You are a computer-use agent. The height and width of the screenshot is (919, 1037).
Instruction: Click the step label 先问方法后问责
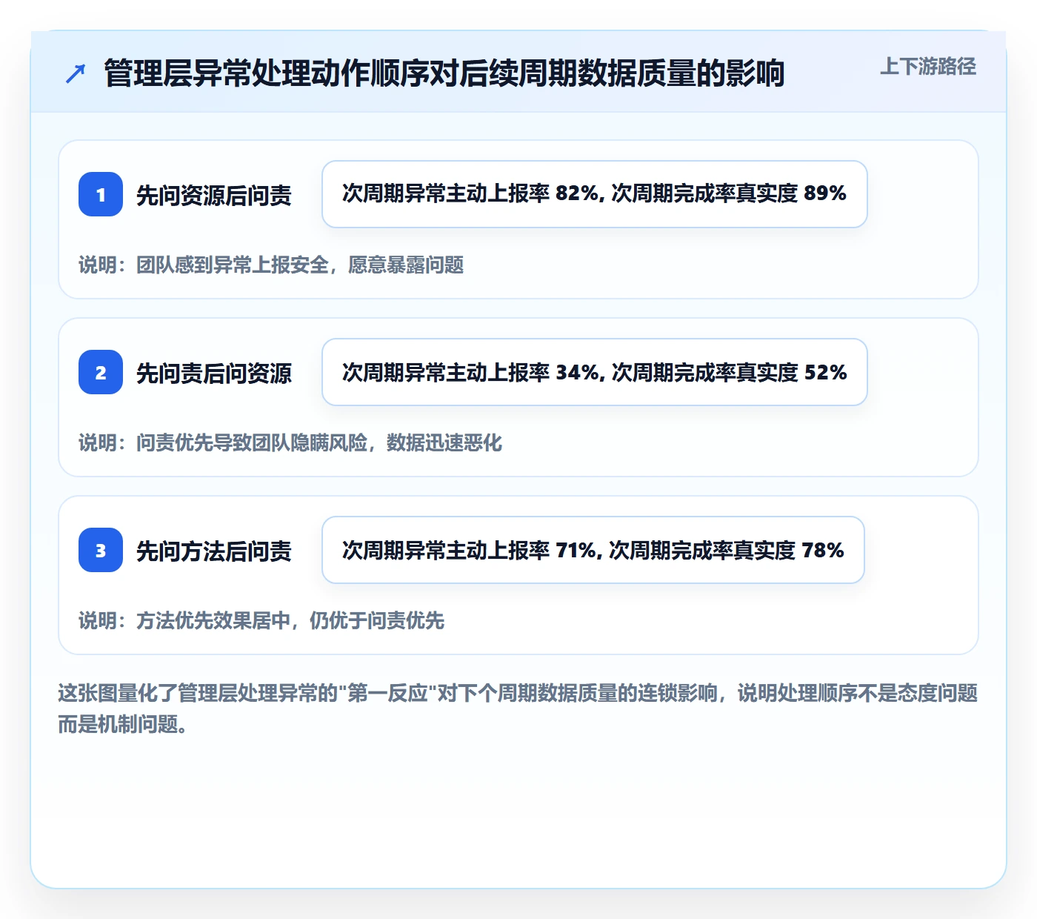pos(214,551)
